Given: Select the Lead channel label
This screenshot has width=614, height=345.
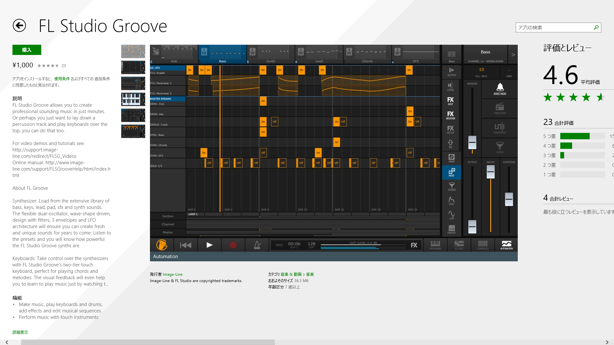Looking at the screenshot, I should (x=319, y=61).
